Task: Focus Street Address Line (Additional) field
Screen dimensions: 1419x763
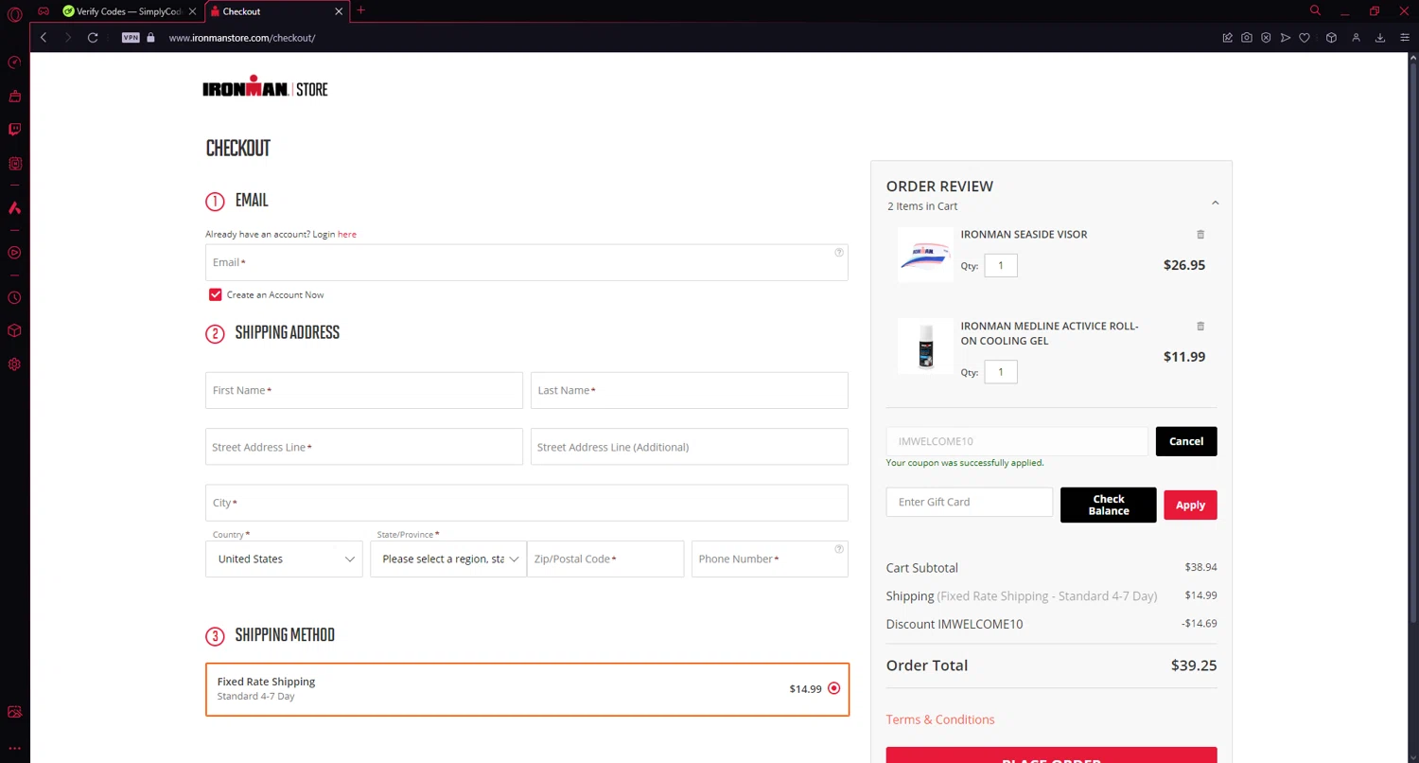Action: pyautogui.click(x=690, y=447)
